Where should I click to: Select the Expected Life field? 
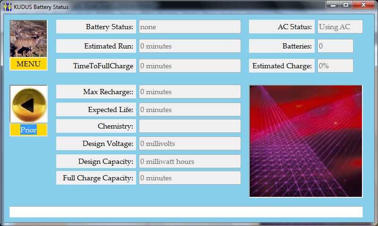(189, 110)
